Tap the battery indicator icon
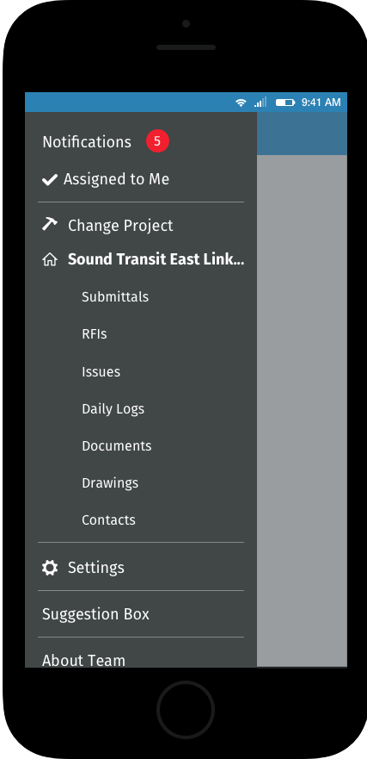 point(285,103)
